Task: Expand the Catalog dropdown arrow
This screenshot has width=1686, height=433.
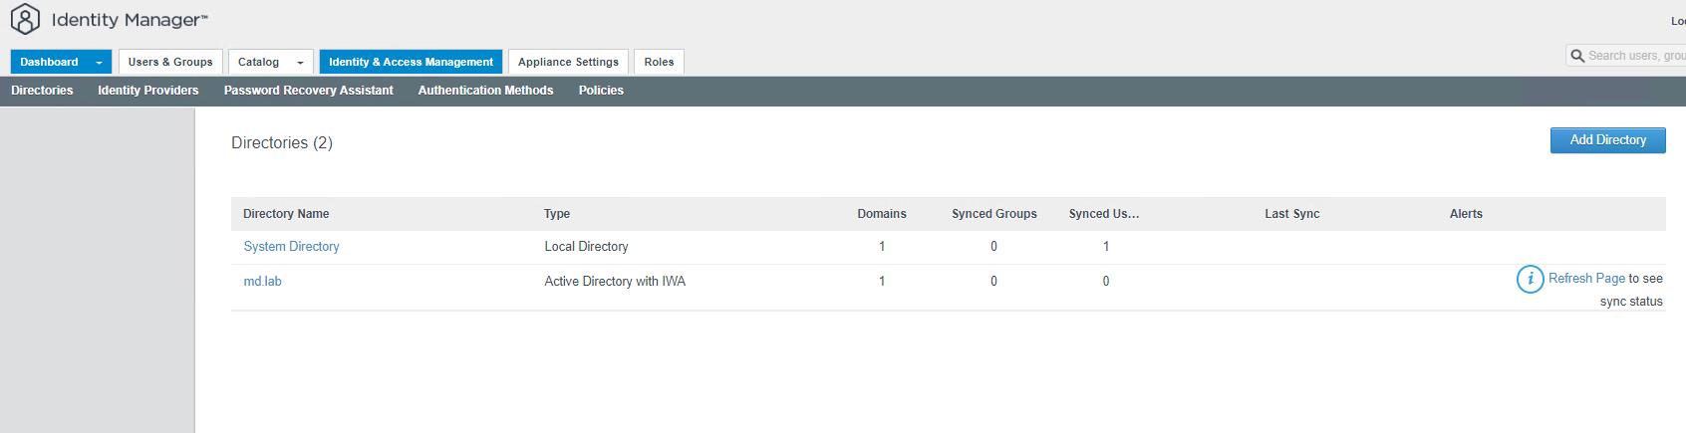Action: (300, 62)
